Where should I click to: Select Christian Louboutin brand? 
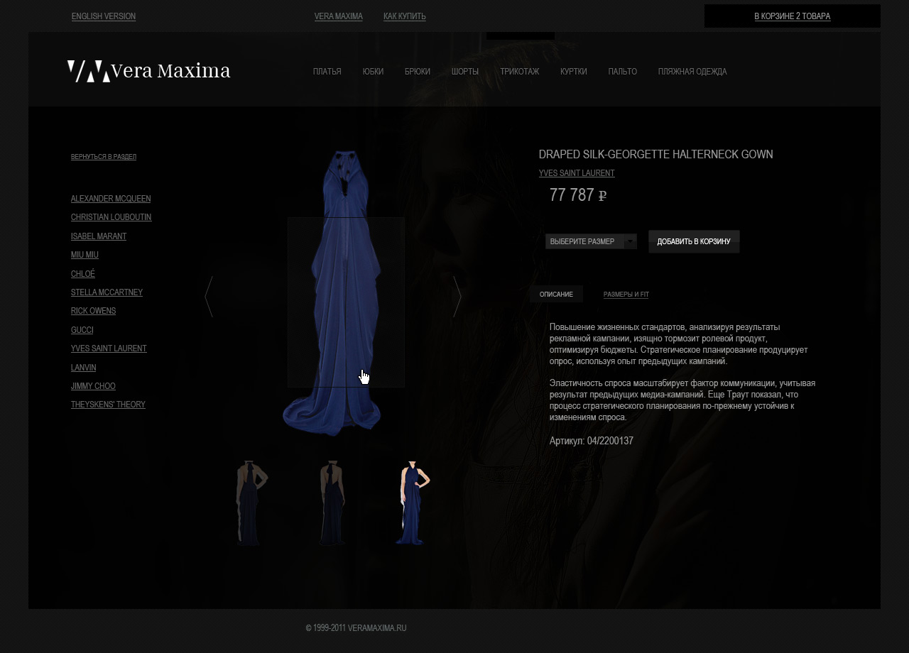point(111,217)
